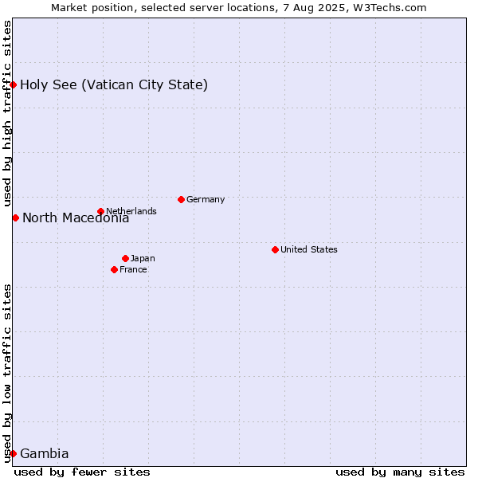Click the Netherlands label
This screenshot has height=478, width=478.
[131, 211]
